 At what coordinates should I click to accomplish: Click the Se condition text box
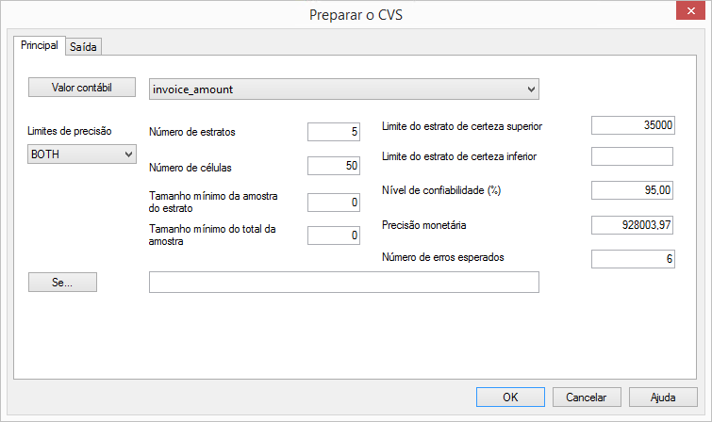343,283
